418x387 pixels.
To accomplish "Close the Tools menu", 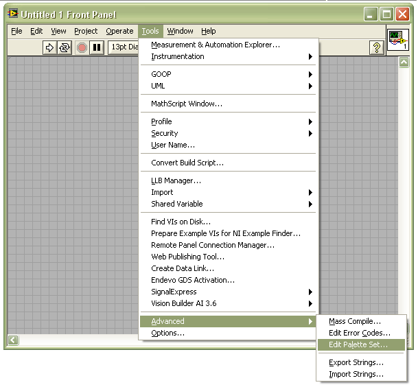I will pyautogui.click(x=150, y=31).
